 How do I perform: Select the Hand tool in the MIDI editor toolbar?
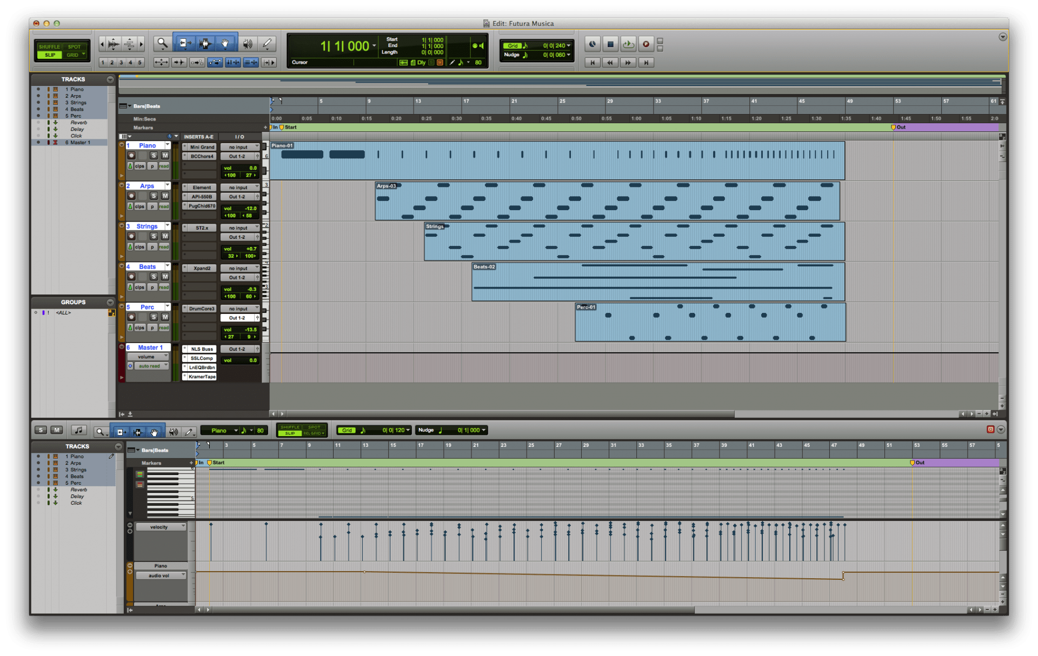click(x=154, y=431)
